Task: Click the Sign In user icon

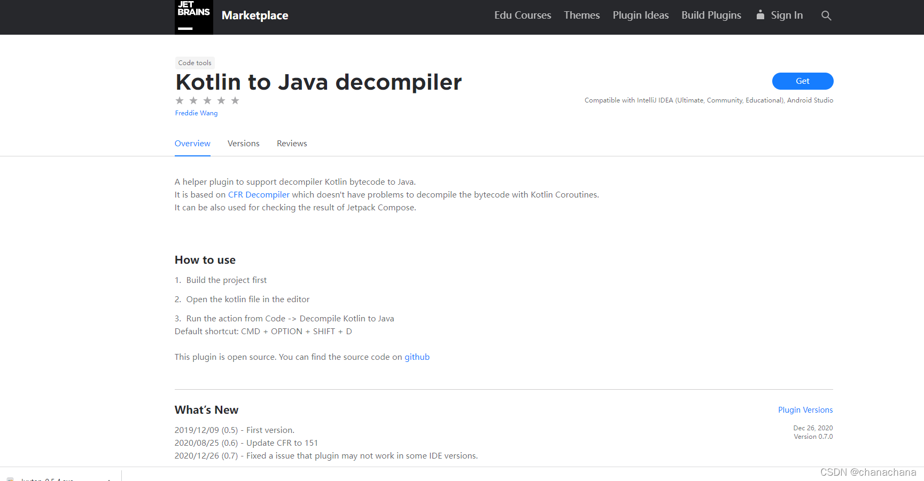Action: (760, 15)
